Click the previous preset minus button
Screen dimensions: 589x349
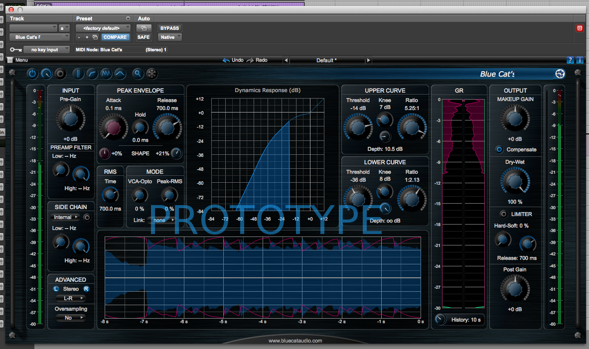pyautogui.click(x=79, y=37)
